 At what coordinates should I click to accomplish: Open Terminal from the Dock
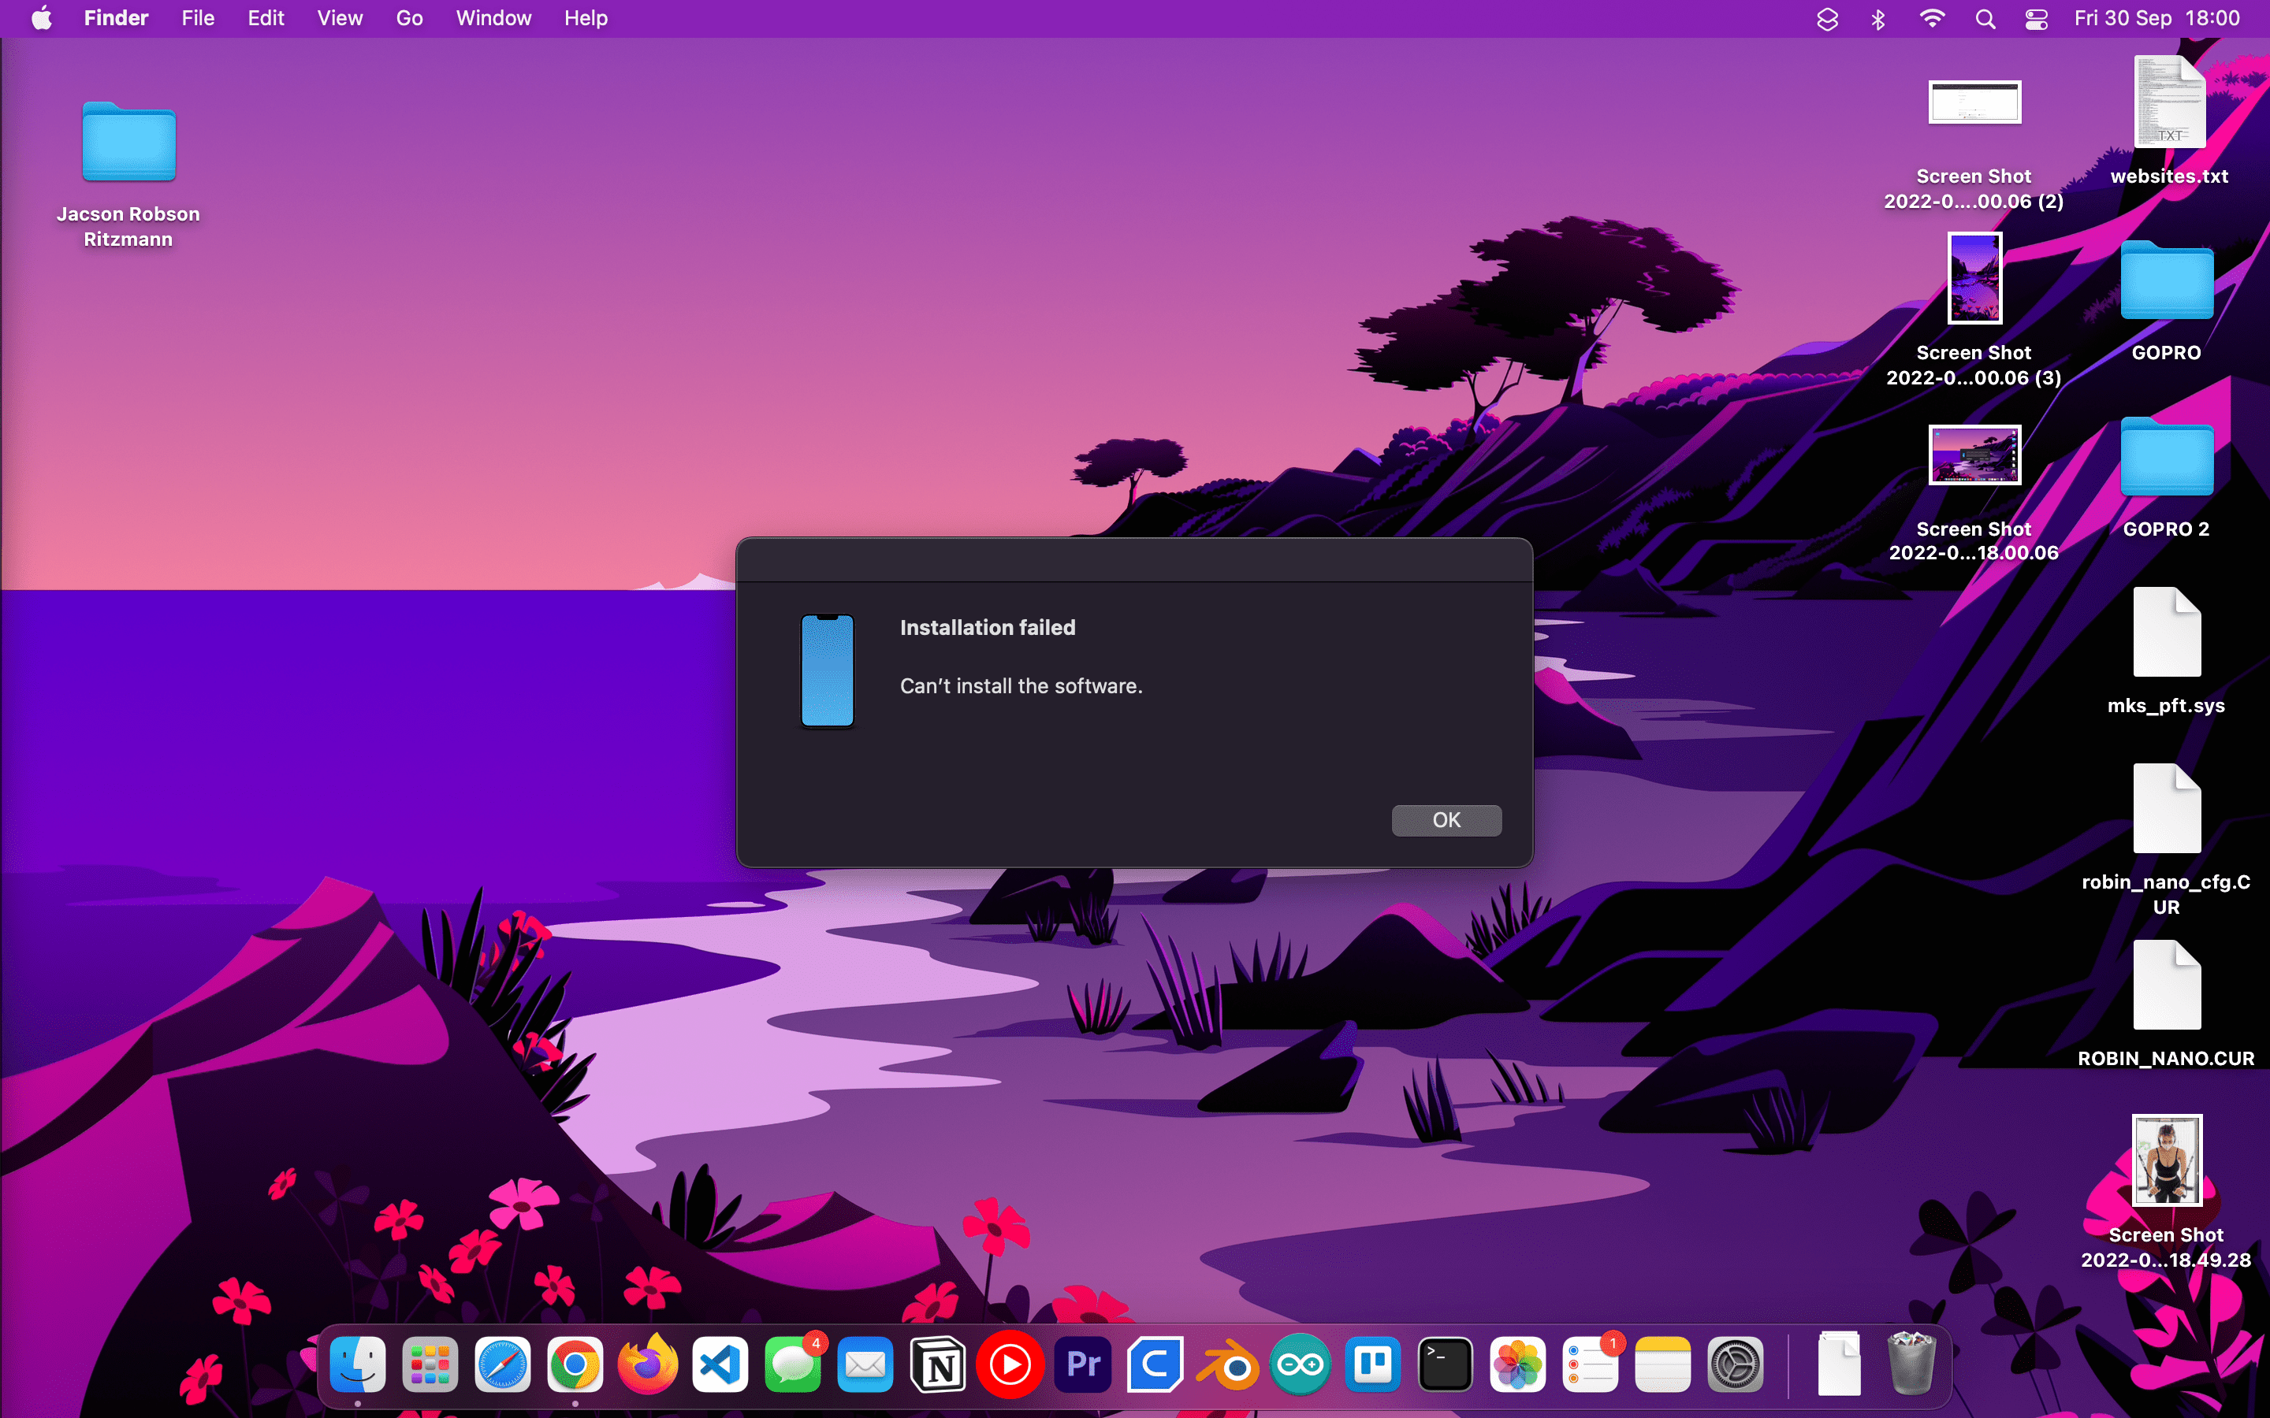tap(1444, 1365)
